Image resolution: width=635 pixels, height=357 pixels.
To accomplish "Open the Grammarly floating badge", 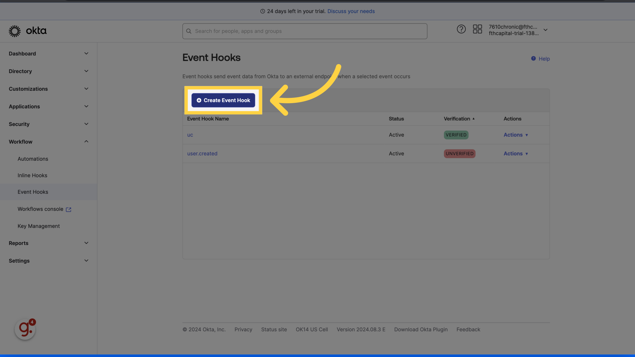I will pyautogui.click(x=25, y=329).
